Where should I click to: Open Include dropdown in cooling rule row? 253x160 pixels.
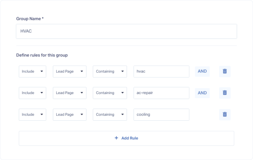pyautogui.click(x=32, y=115)
